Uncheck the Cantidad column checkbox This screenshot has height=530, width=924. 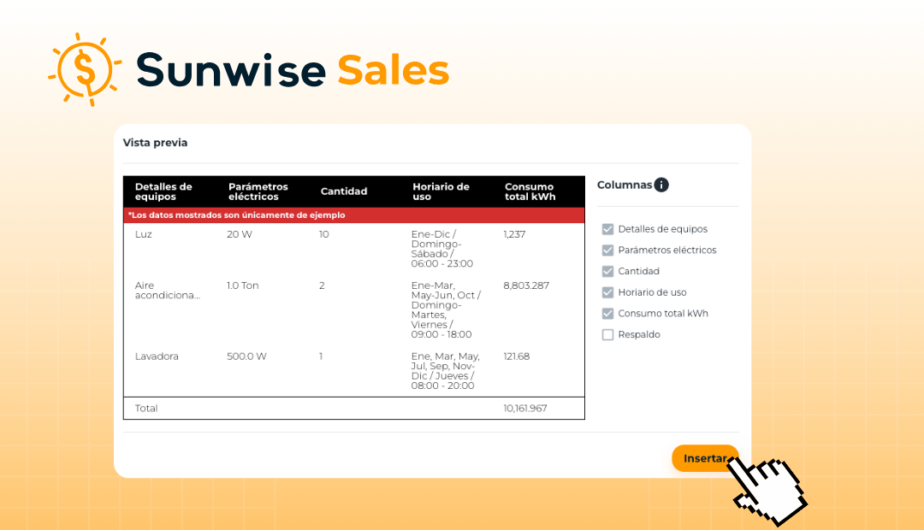[x=607, y=272]
